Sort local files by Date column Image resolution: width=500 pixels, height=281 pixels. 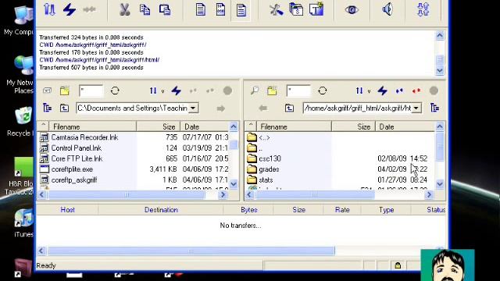coord(205,126)
